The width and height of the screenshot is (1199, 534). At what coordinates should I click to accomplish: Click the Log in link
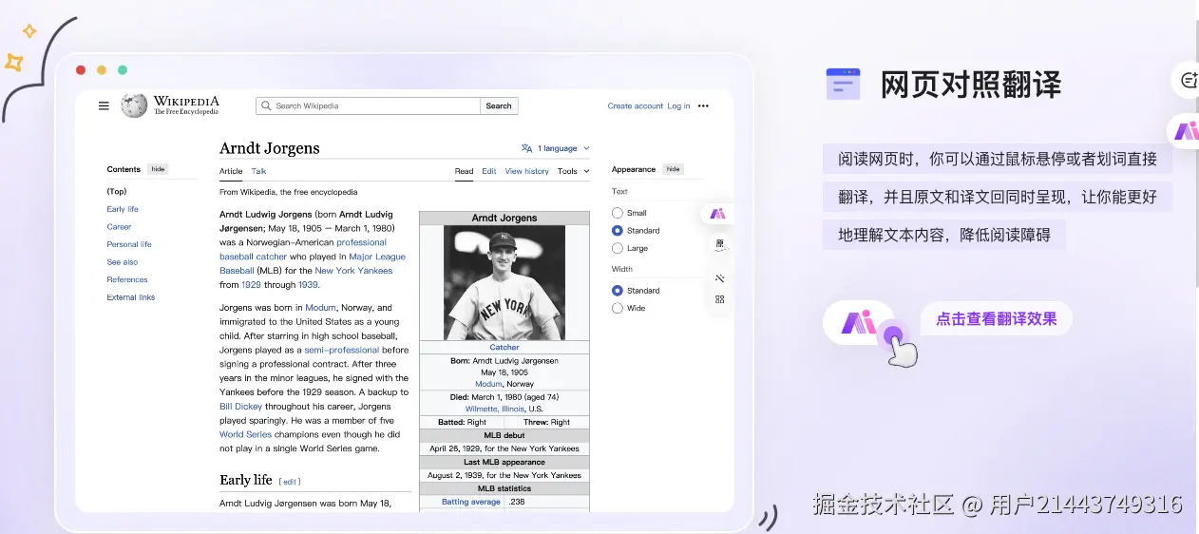coord(678,106)
